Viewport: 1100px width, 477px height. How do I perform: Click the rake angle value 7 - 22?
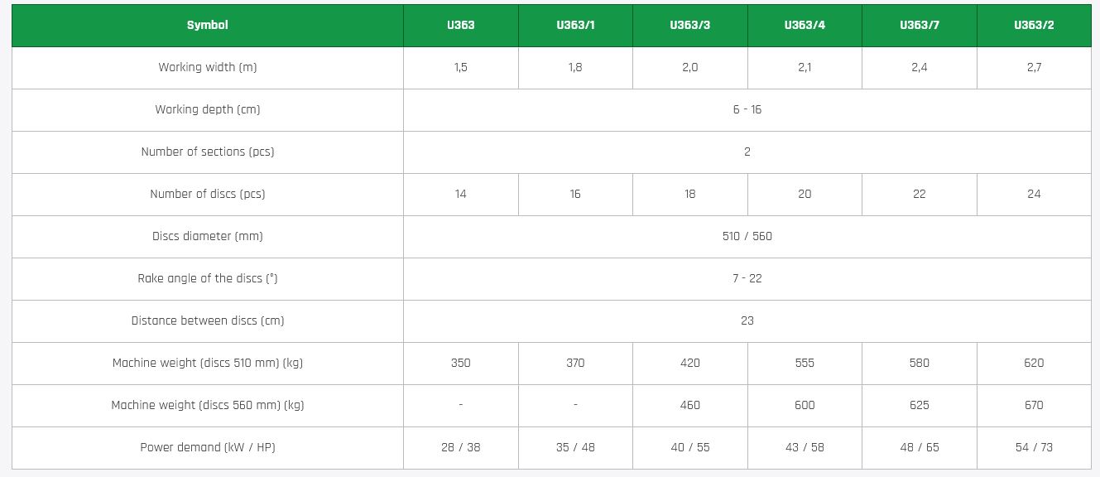point(747,278)
